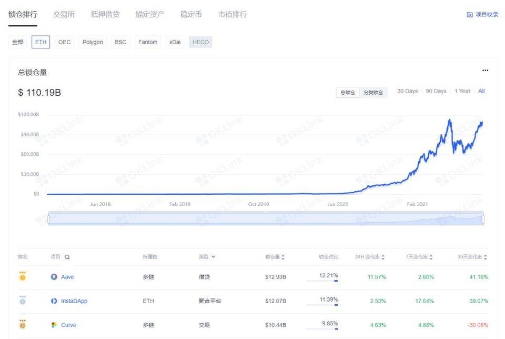
Task: Select the 全部 chain filter
Action: [x=18, y=42]
